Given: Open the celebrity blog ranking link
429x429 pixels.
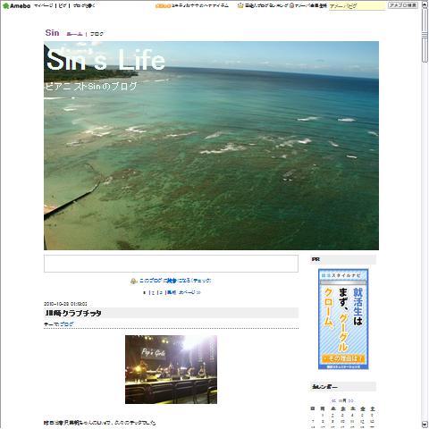Looking at the screenshot, I should point(266,5).
